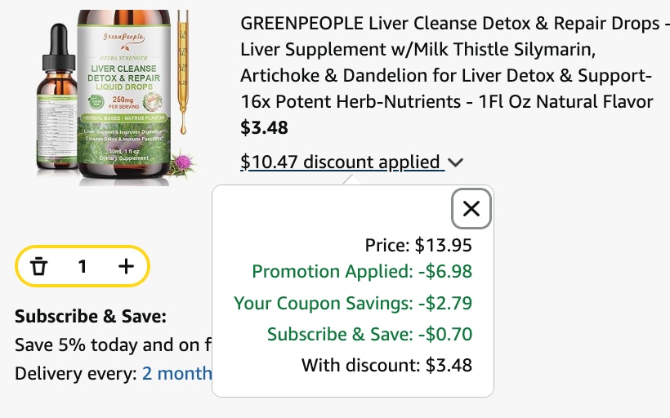670x418 pixels.
Task: Select the green "Subscribe & Save: -$0.70" line
Action: [x=369, y=334]
